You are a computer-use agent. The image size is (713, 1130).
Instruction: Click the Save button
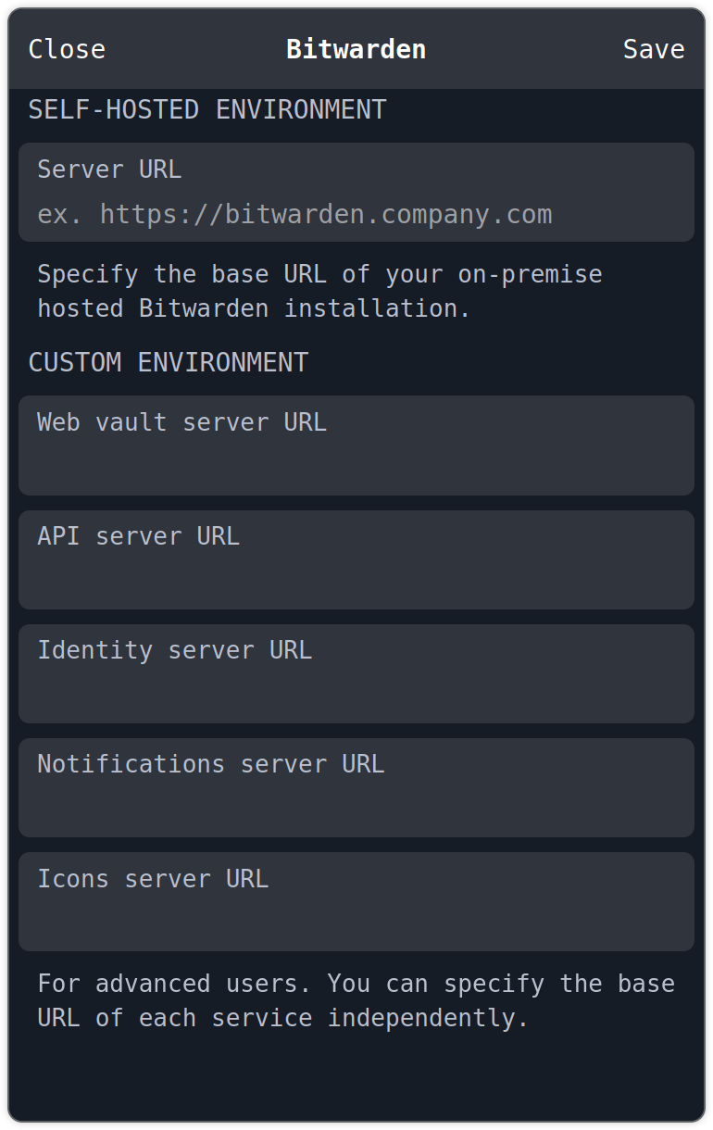[x=653, y=49]
